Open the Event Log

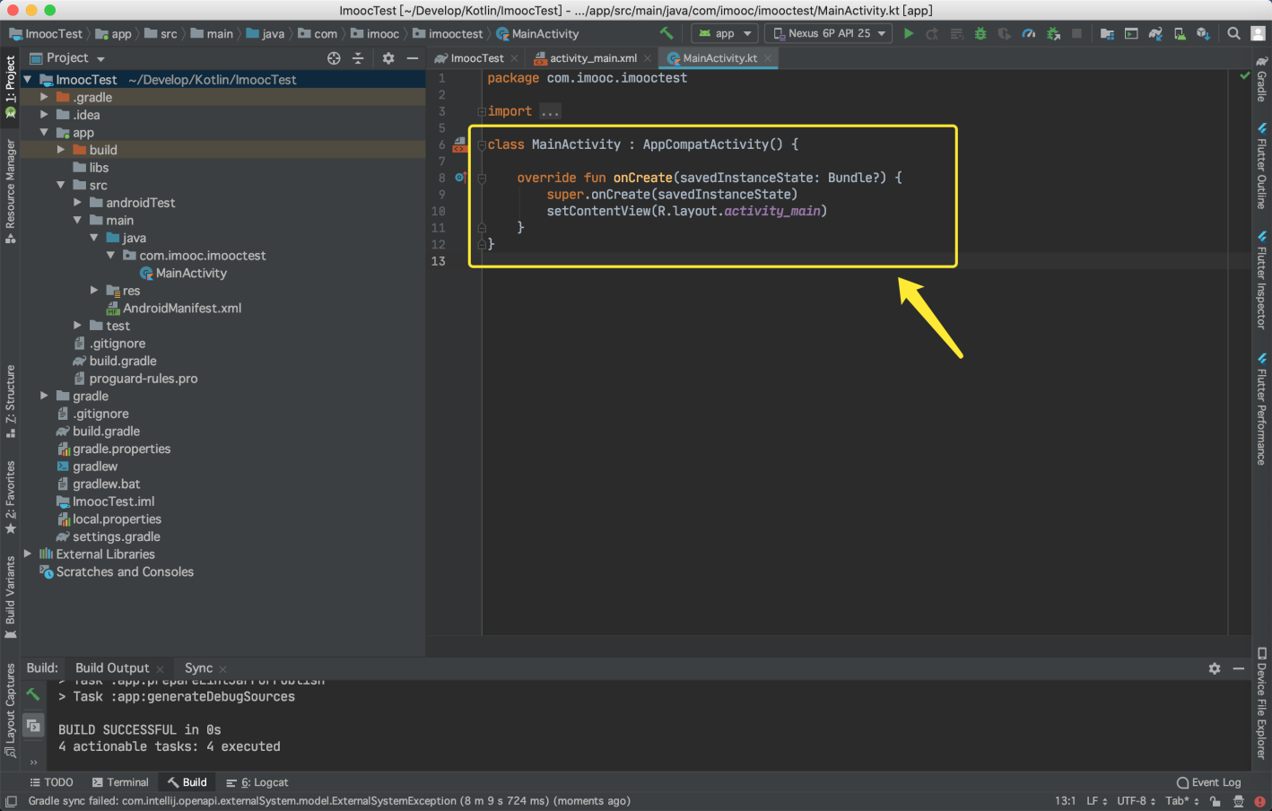[1208, 783]
